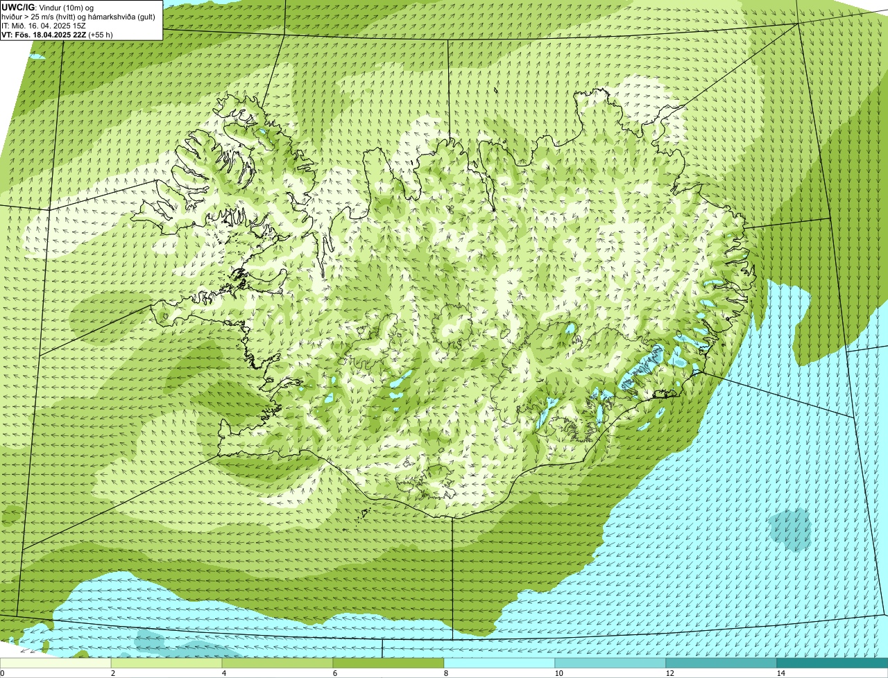This screenshot has height=678, width=888.
Task: Click the "14" label on the scale
Action: click(780, 673)
